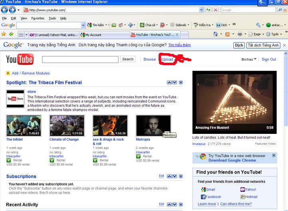Open the View menu
This screenshot has width=288, height=211.
[24, 18]
